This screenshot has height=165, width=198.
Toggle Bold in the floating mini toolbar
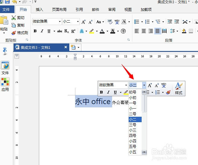pyautogui.click(x=101, y=92)
